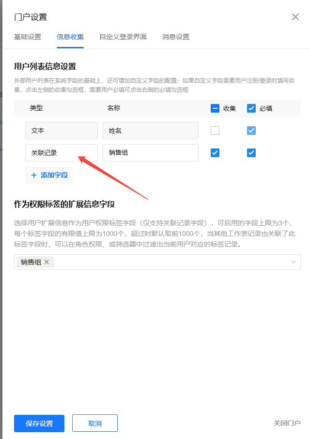Click the 取消 button
The height and width of the screenshot is (439, 310).
95,424
